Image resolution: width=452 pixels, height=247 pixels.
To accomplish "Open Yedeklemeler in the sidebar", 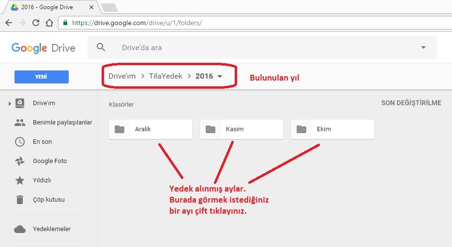I will (52, 229).
